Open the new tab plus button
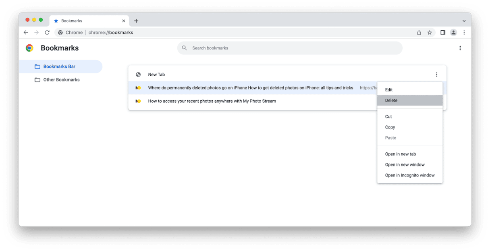Screen dimensions: 490x251 point(136,21)
